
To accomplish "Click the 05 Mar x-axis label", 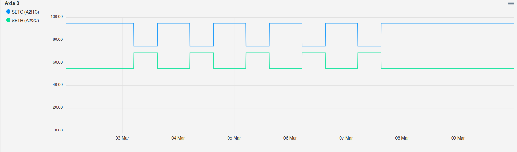I will coord(234,138).
